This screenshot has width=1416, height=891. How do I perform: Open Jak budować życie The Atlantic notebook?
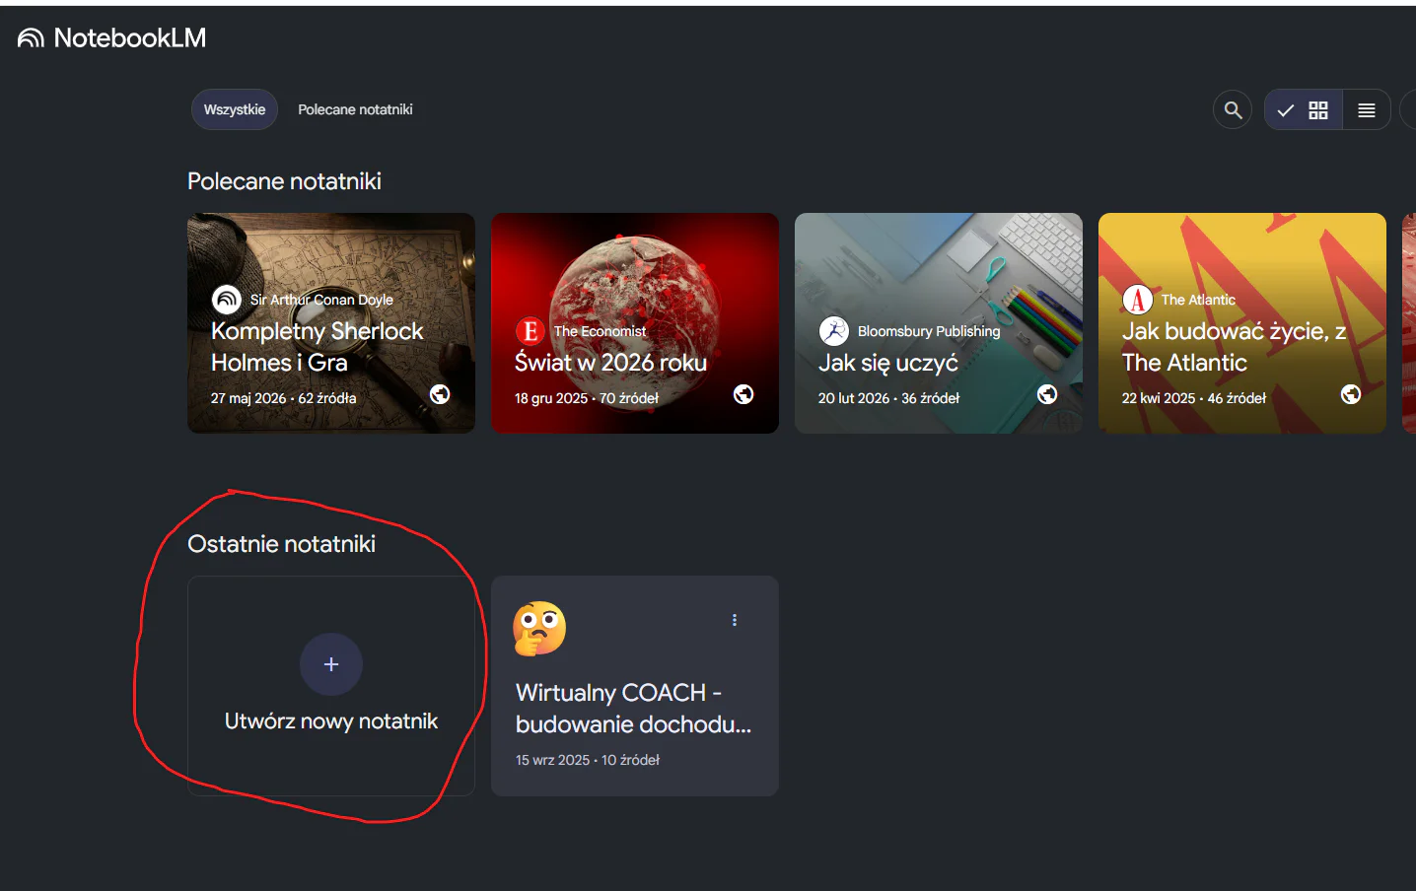click(x=1242, y=323)
